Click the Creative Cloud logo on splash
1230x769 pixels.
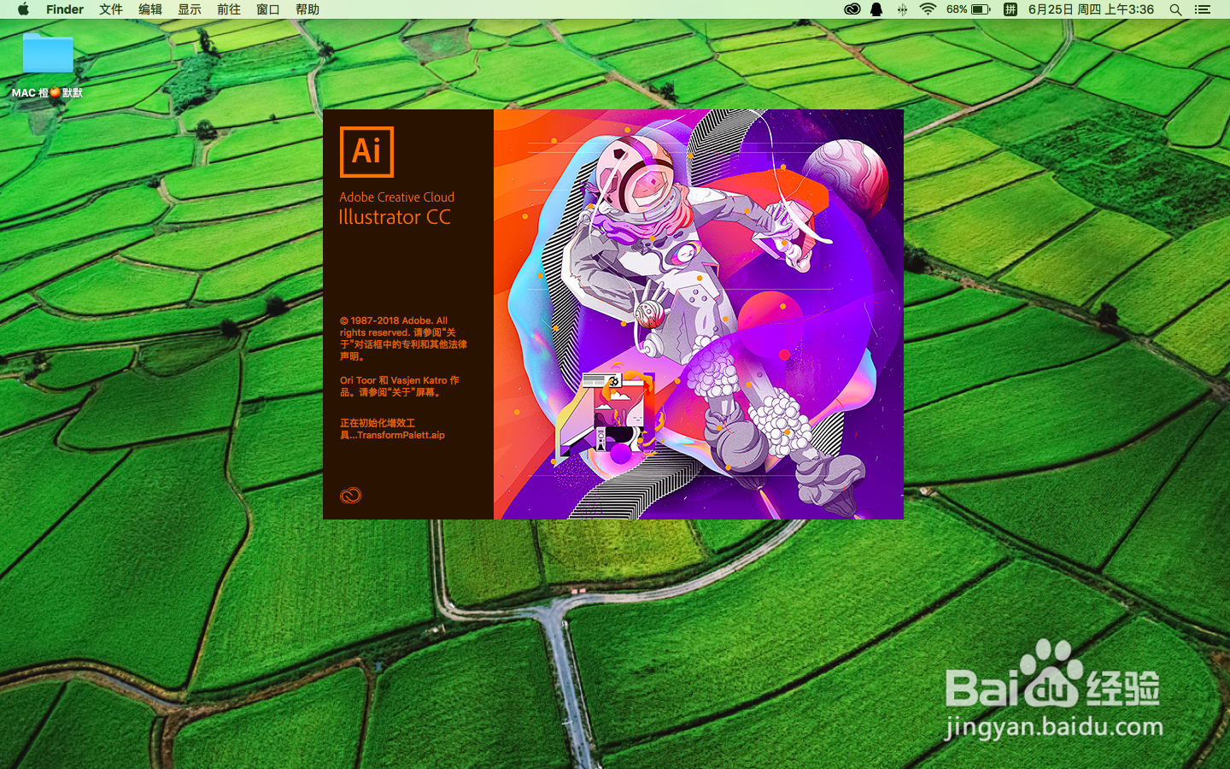click(350, 496)
